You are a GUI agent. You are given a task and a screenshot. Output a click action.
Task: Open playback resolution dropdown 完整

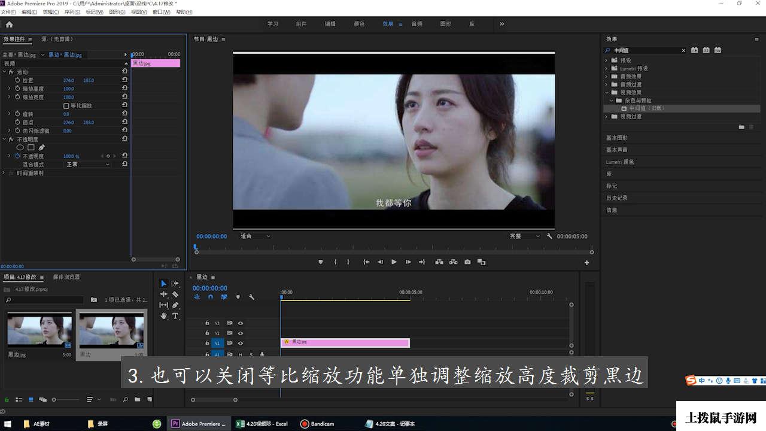tap(525, 236)
